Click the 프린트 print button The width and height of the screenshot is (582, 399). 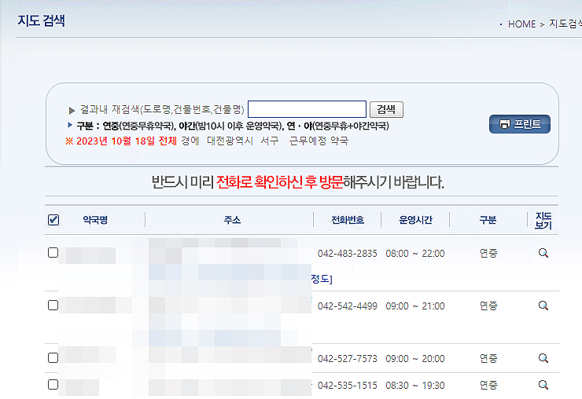click(520, 124)
